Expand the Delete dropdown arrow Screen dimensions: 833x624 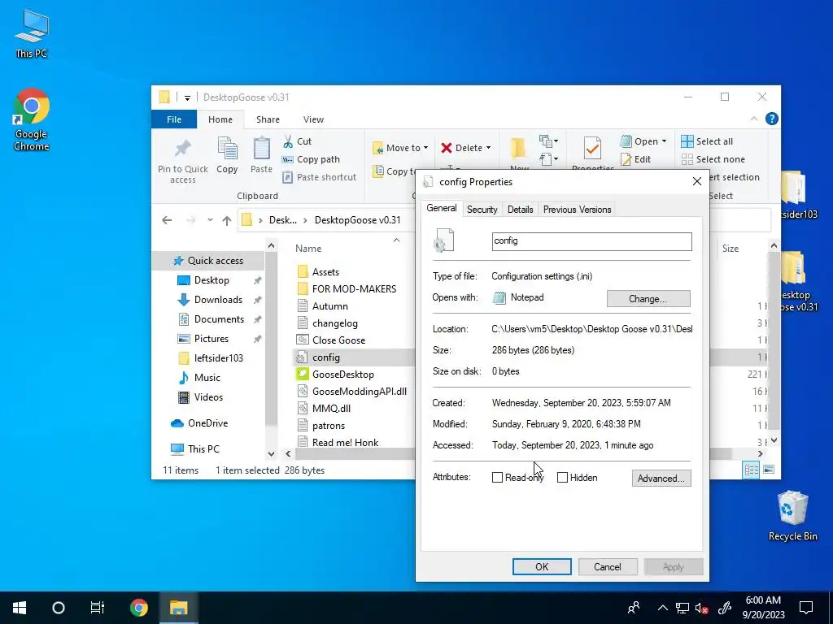pyautogui.click(x=488, y=148)
